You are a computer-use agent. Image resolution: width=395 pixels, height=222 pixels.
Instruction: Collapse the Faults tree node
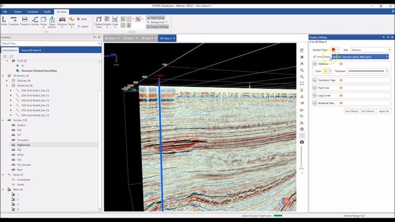[3, 175]
